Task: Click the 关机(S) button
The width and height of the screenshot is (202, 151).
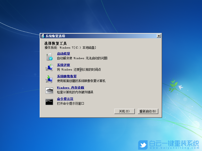Action: coord(124,111)
